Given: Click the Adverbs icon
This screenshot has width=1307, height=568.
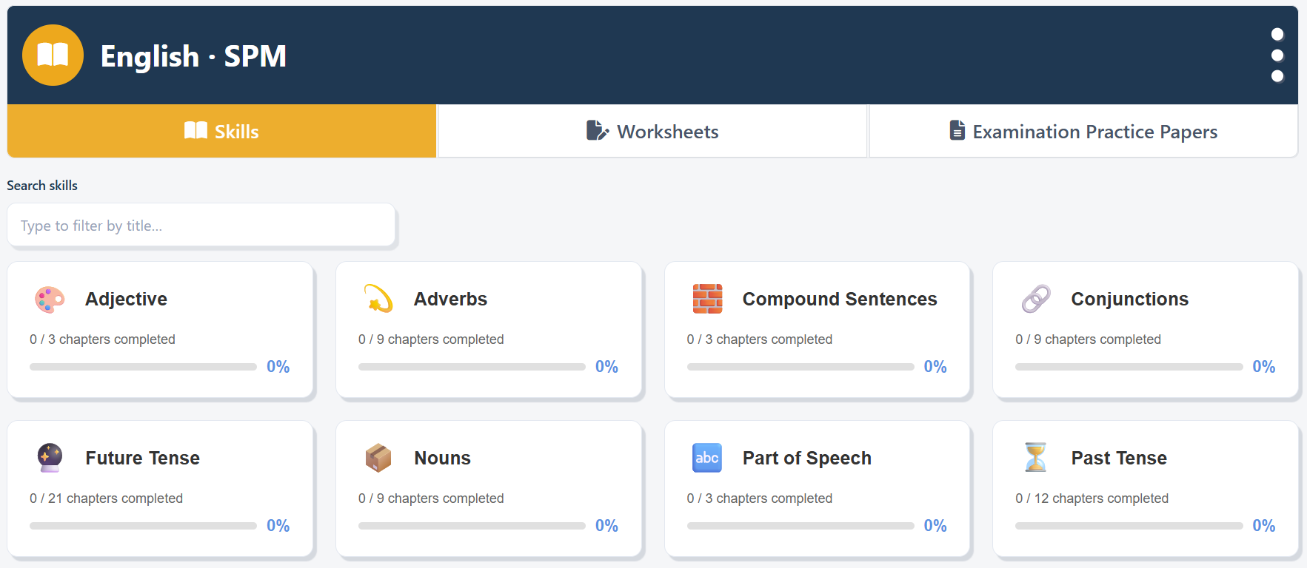Looking at the screenshot, I should pos(378,299).
